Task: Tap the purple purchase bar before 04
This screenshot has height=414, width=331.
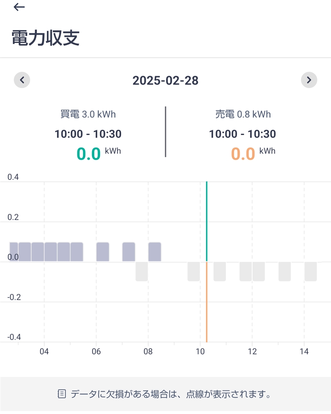Action: pyautogui.click(x=38, y=251)
